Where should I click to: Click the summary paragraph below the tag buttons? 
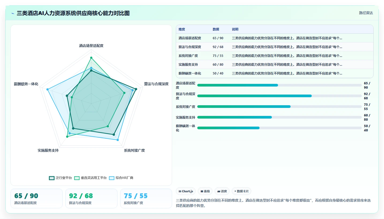(273, 203)
